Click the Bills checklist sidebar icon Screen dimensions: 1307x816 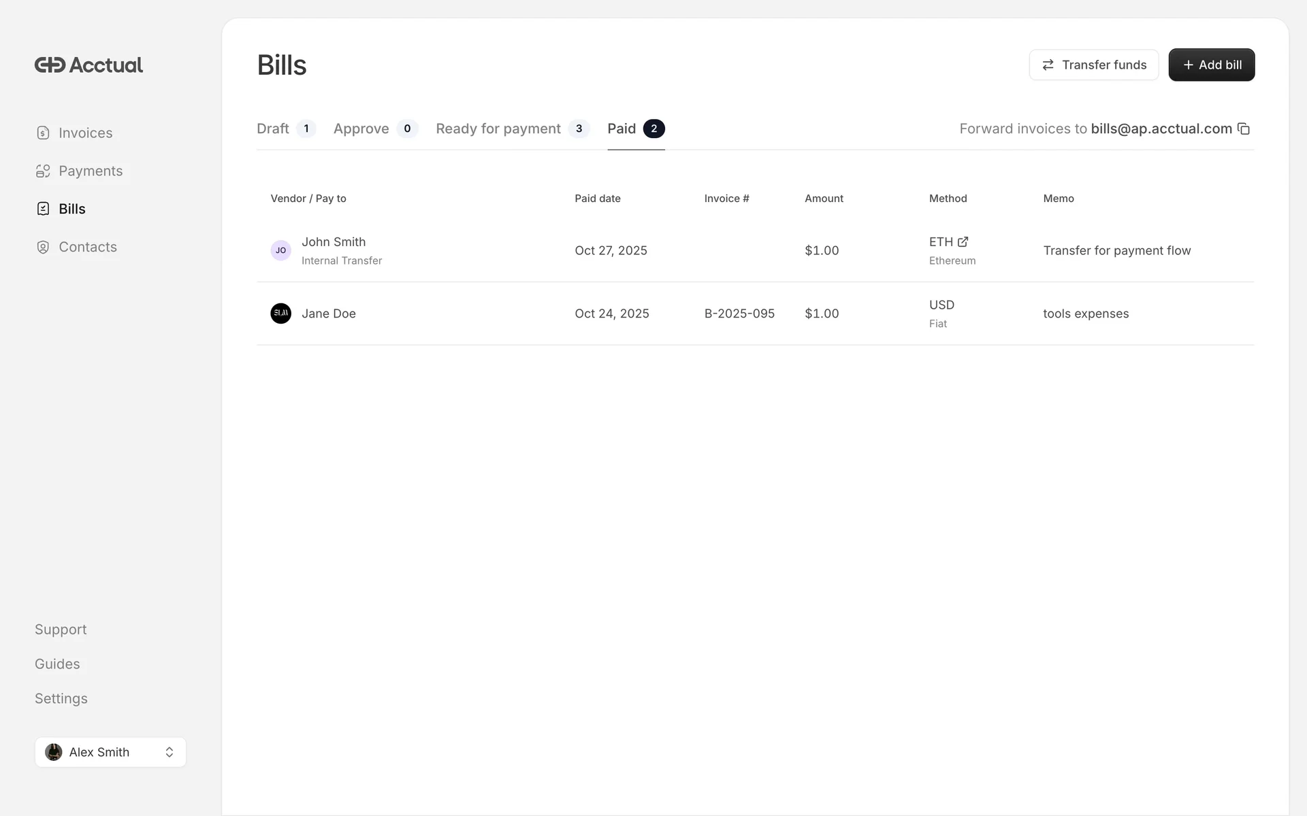click(x=43, y=209)
